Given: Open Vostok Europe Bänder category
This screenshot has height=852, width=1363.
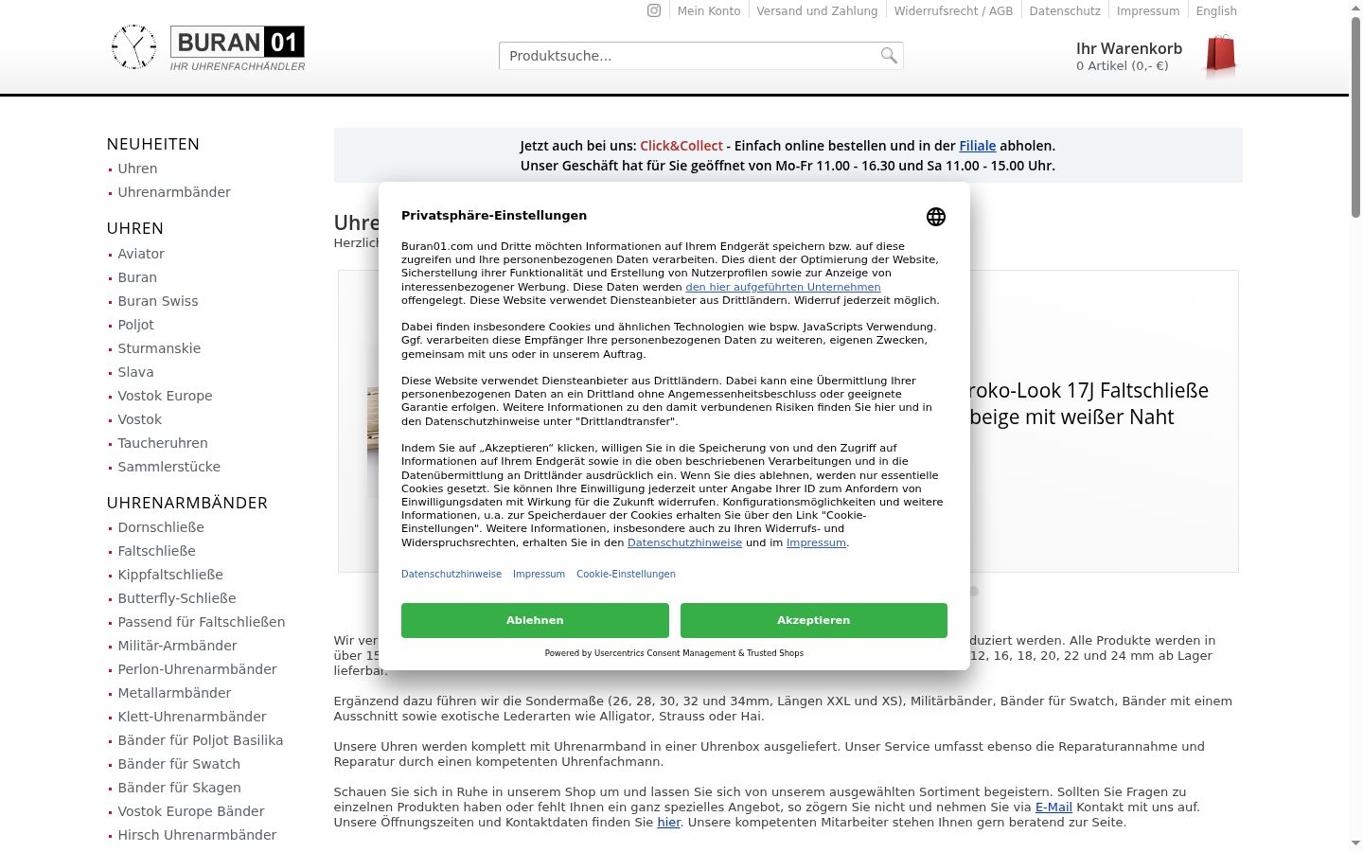Looking at the screenshot, I should pos(191,811).
